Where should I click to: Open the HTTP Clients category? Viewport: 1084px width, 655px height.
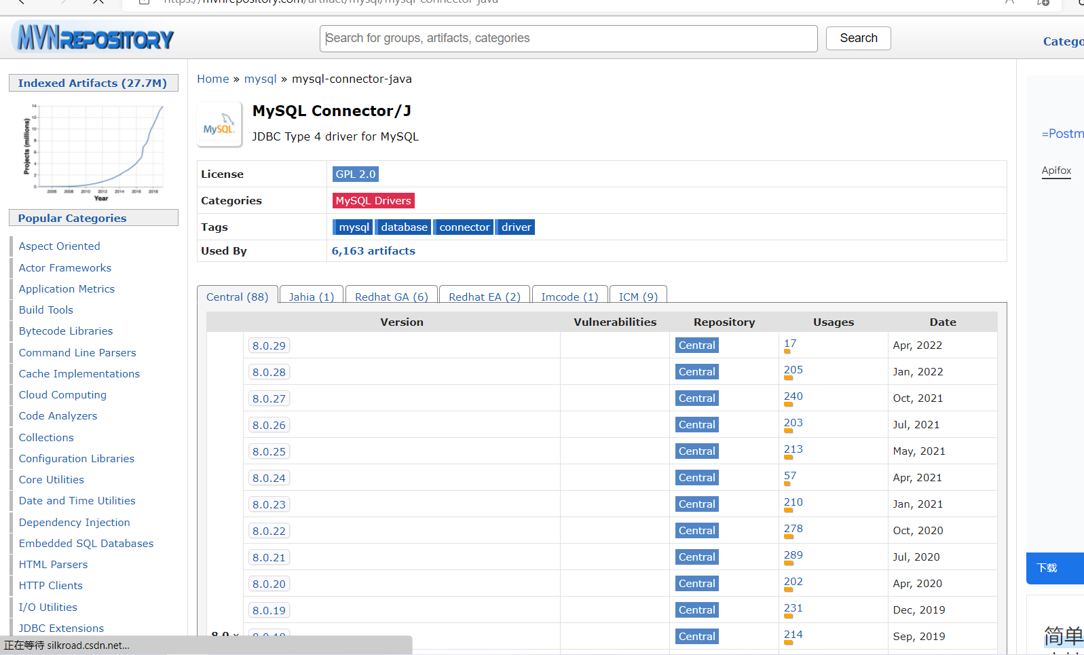[x=51, y=585]
